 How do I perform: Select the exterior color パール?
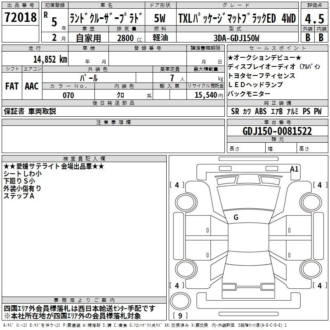(89, 78)
